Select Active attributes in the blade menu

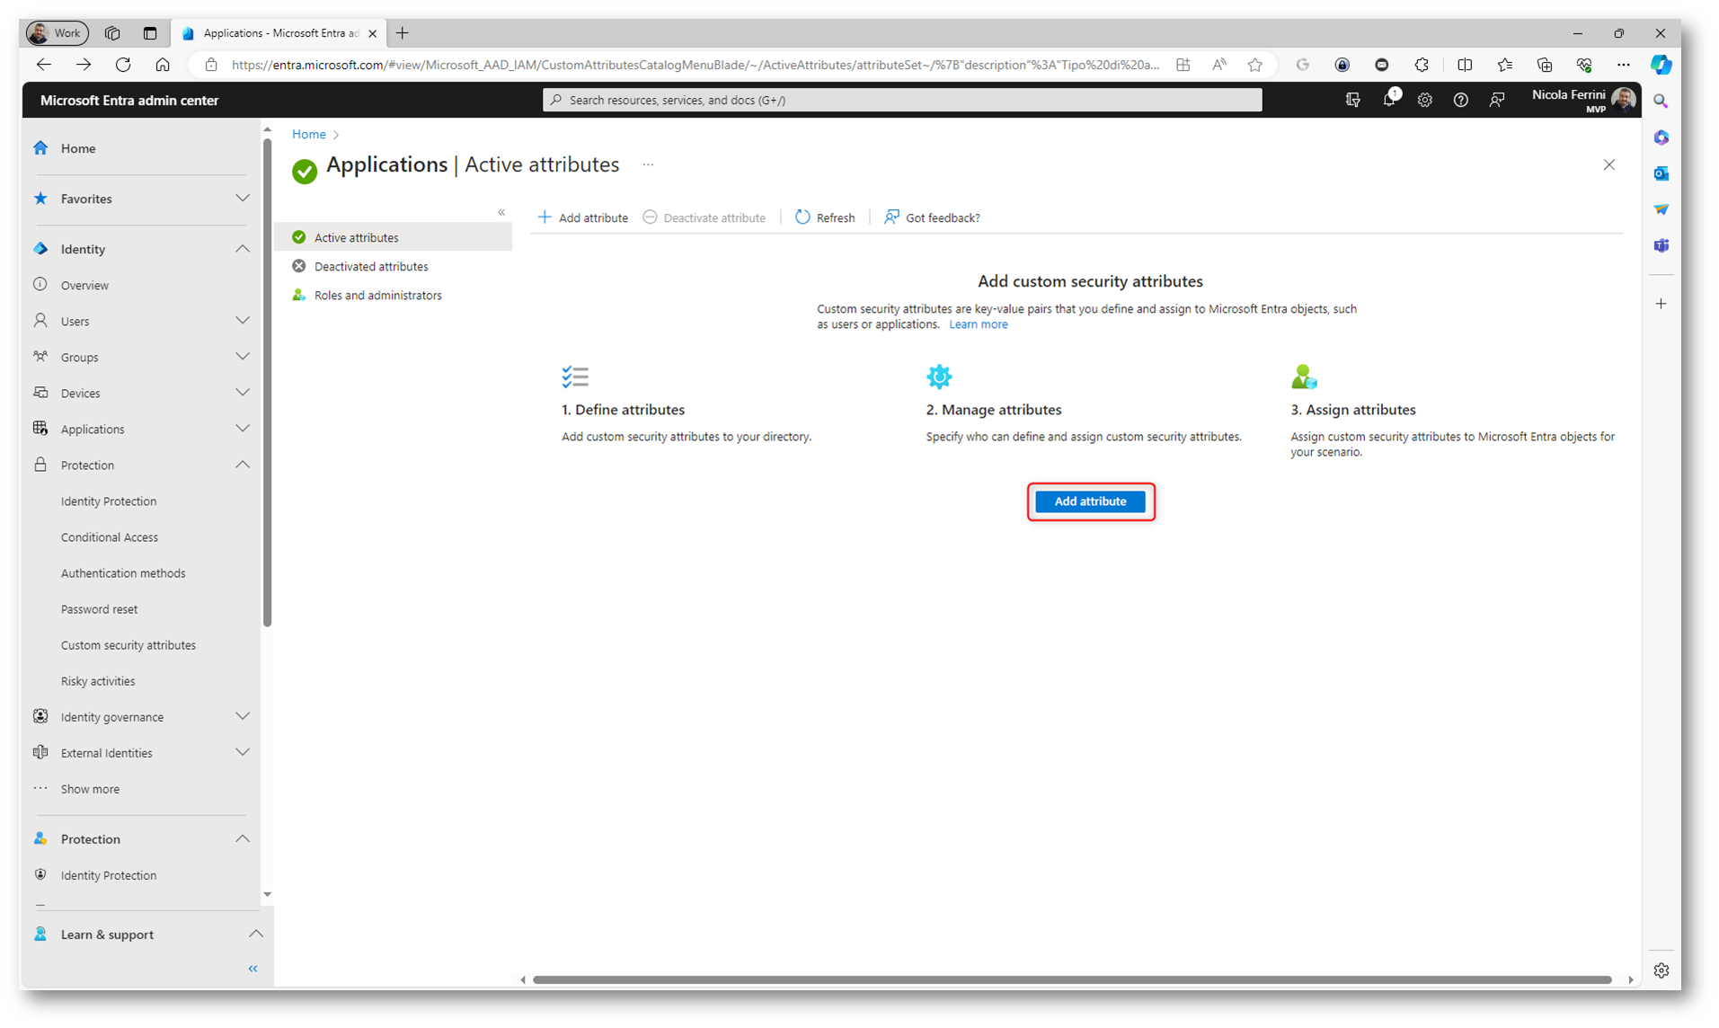click(394, 237)
